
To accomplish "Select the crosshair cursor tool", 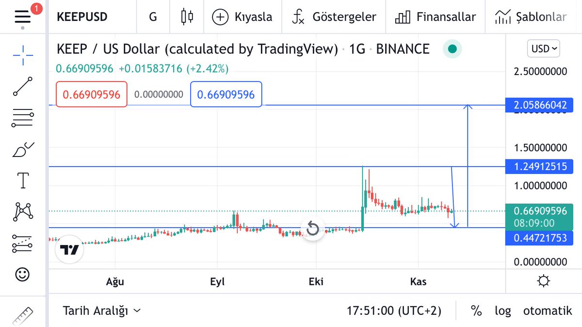I will click(x=23, y=55).
